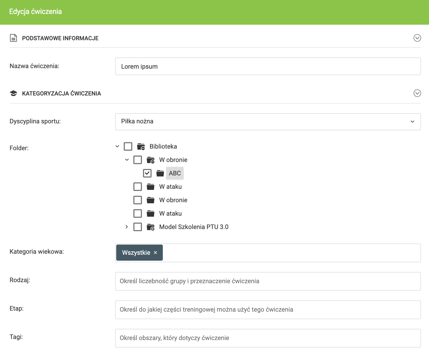Focus the Tagi input field
Image resolution: width=429 pixels, height=354 pixels.
(x=268, y=338)
